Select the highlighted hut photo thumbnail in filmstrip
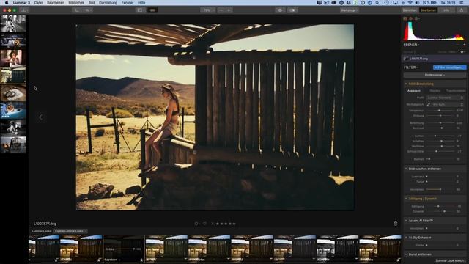The image size is (469, 264). [x=13, y=76]
